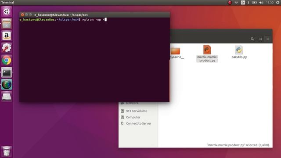Click the terminal command line mpirun -np 4
Screen dimensions: 281x158
(94, 19)
